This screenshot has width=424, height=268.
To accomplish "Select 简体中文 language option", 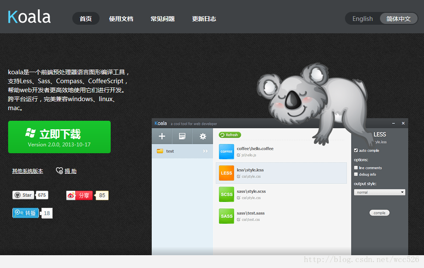I will (x=398, y=19).
